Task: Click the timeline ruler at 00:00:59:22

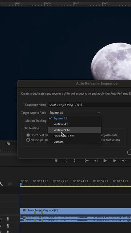Action: (100, 181)
